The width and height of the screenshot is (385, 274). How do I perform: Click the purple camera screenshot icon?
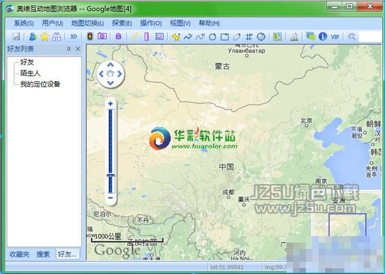point(102,37)
